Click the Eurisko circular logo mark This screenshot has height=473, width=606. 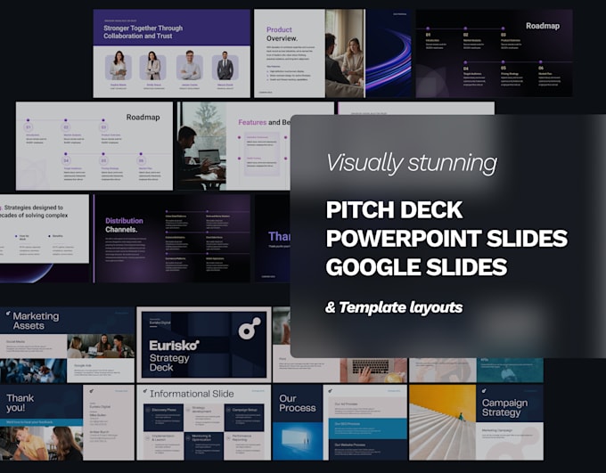(x=250, y=329)
